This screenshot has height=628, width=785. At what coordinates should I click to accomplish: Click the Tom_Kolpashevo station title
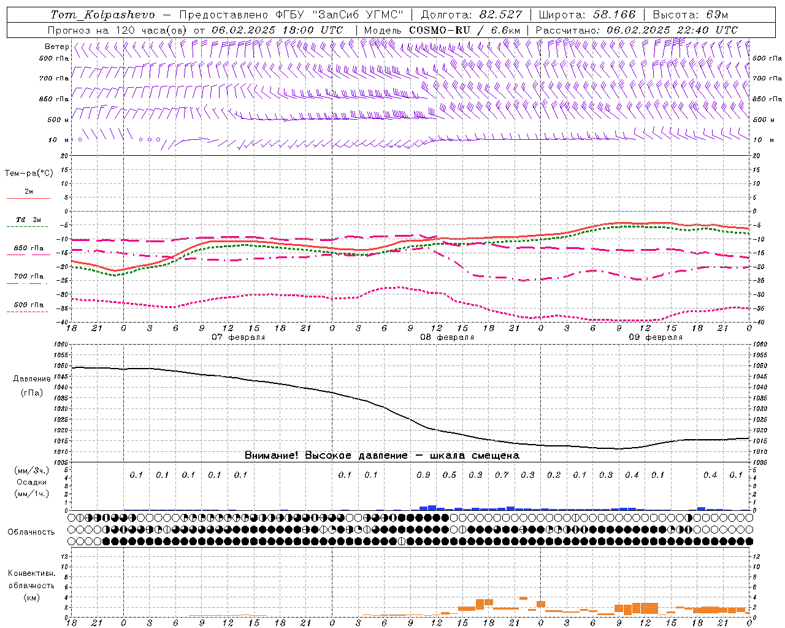tap(102, 15)
